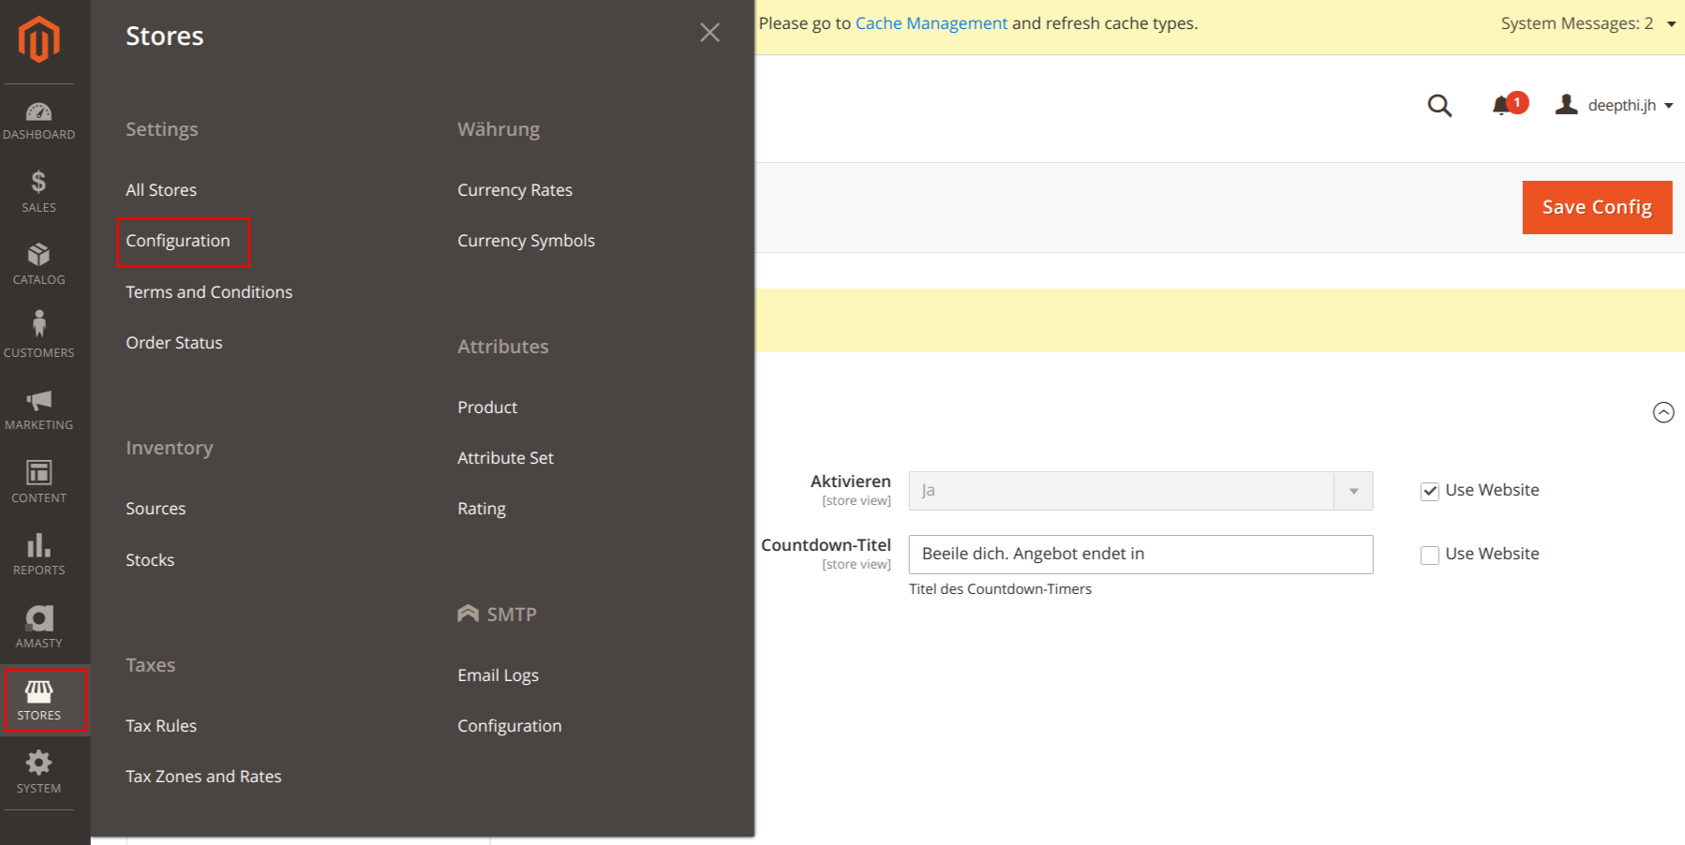Click the Save Config button
1685x845 pixels.
point(1596,207)
